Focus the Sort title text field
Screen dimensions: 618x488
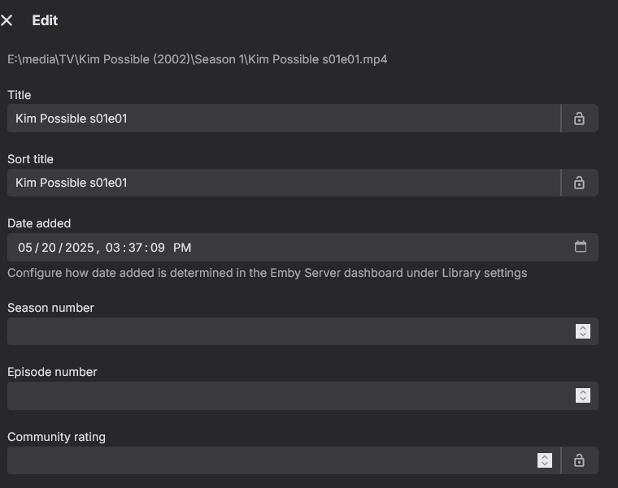[285, 183]
